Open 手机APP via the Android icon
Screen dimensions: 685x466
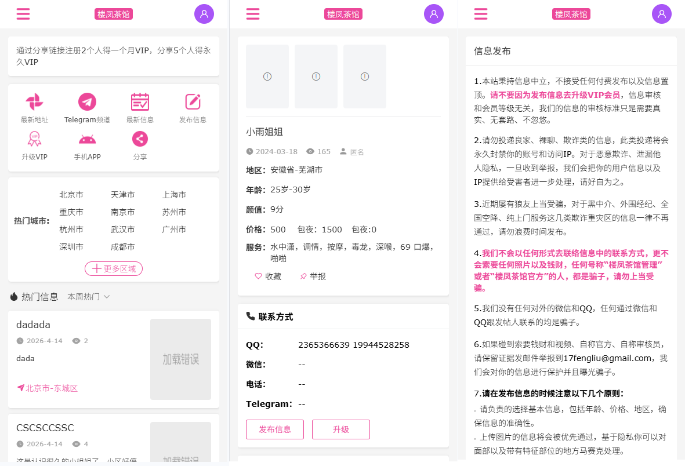tap(87, 139)
